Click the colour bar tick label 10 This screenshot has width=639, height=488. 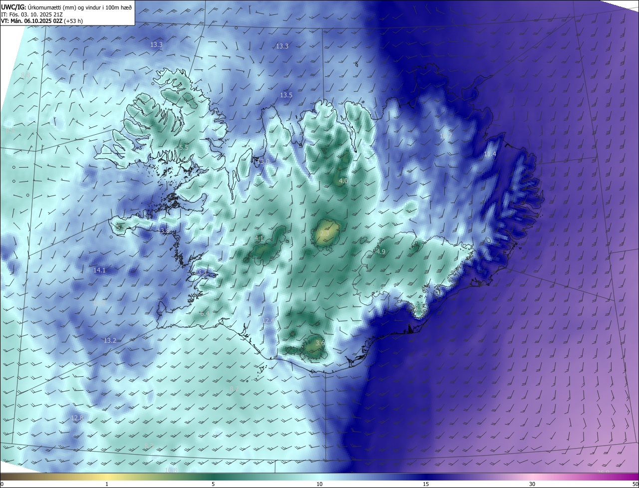319,484
